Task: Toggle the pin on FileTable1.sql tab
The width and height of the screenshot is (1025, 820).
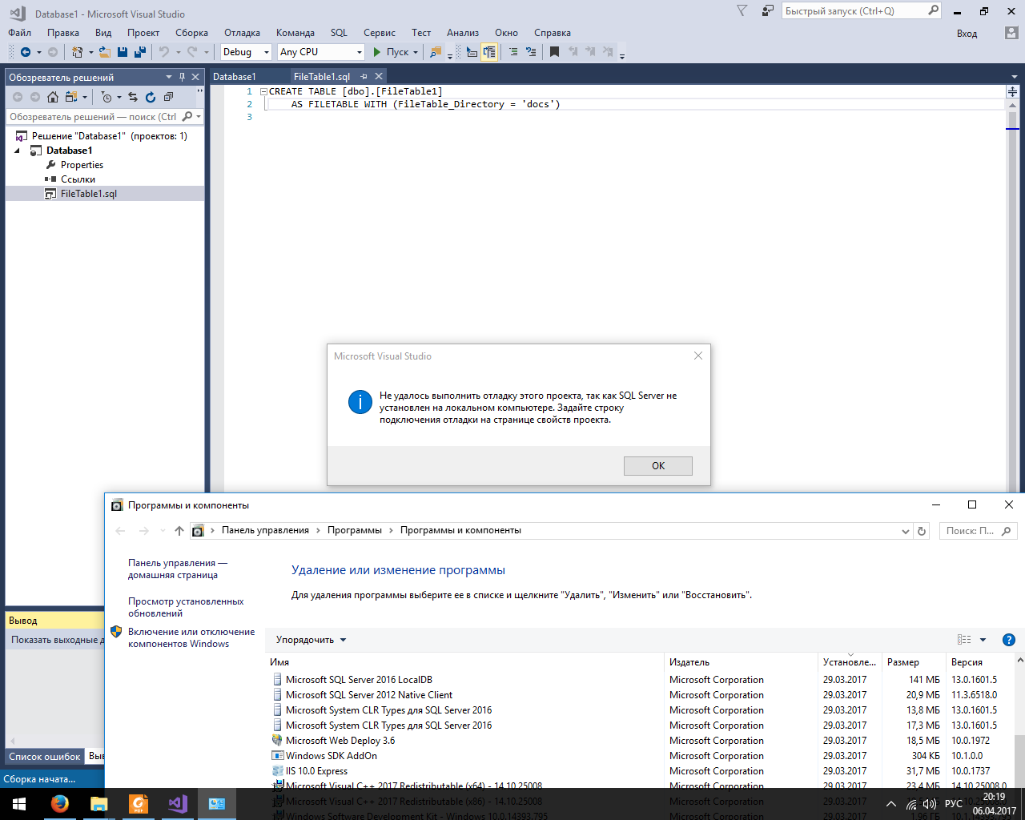Action: click(x=364, y=77)
